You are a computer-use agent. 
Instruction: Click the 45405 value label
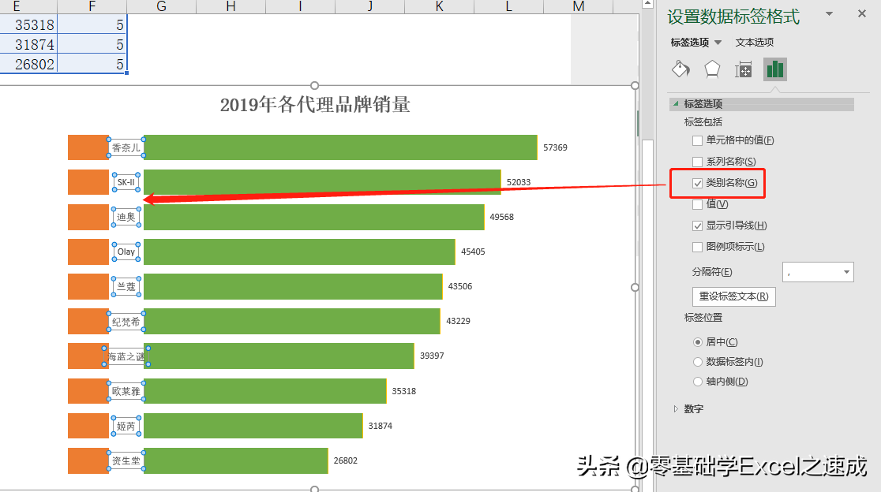[473, 252]
